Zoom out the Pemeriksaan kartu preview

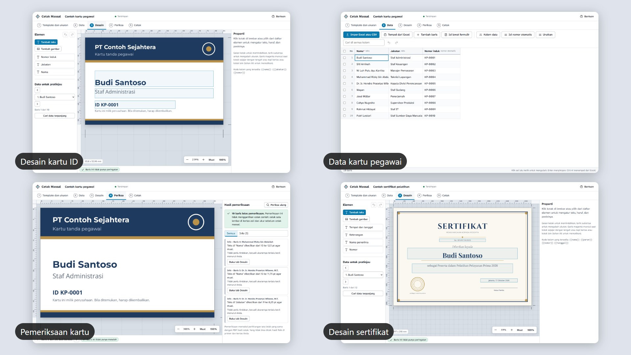178,329
